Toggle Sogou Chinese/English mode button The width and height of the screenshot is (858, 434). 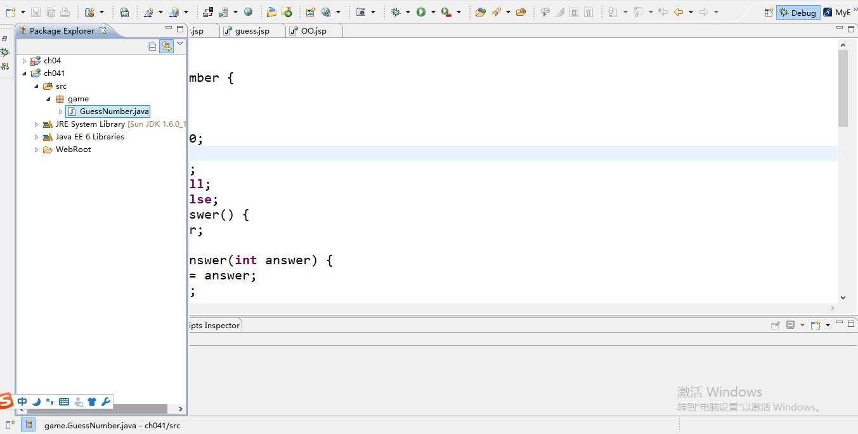(22, 401)
